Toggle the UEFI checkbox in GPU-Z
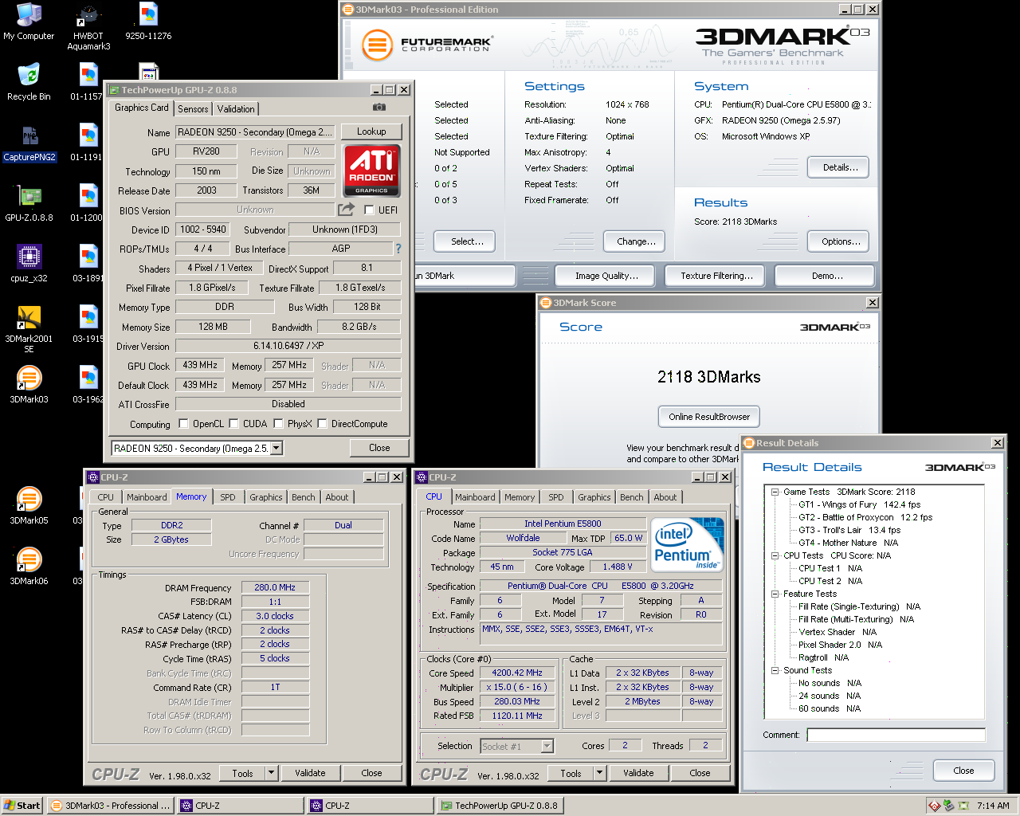The width and height of the screenshot is (1020, 816). coord(369,210)
